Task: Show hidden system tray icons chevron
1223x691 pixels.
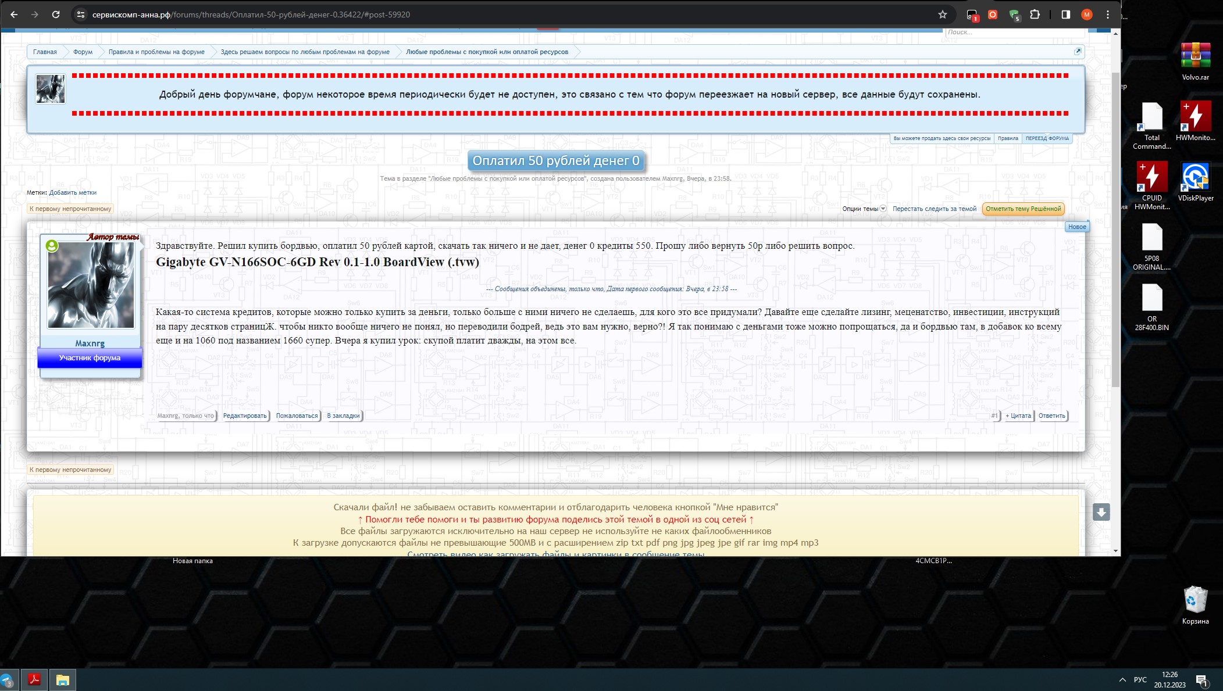Action: pyautogui.click(x=1122, y=679)
